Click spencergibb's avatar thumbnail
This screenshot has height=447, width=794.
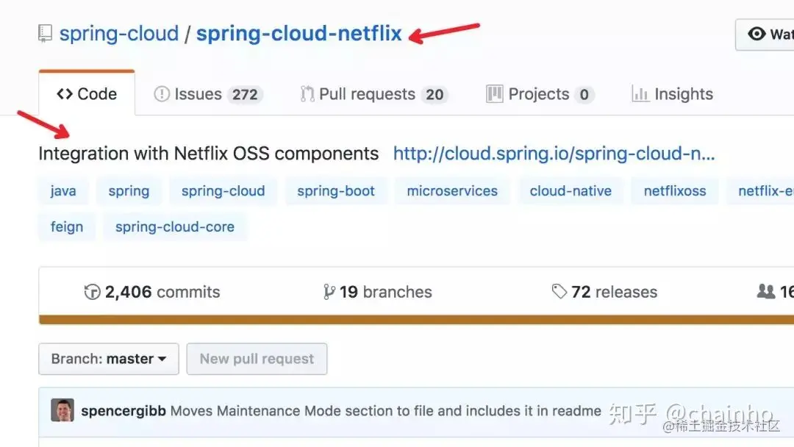(62, 410)
